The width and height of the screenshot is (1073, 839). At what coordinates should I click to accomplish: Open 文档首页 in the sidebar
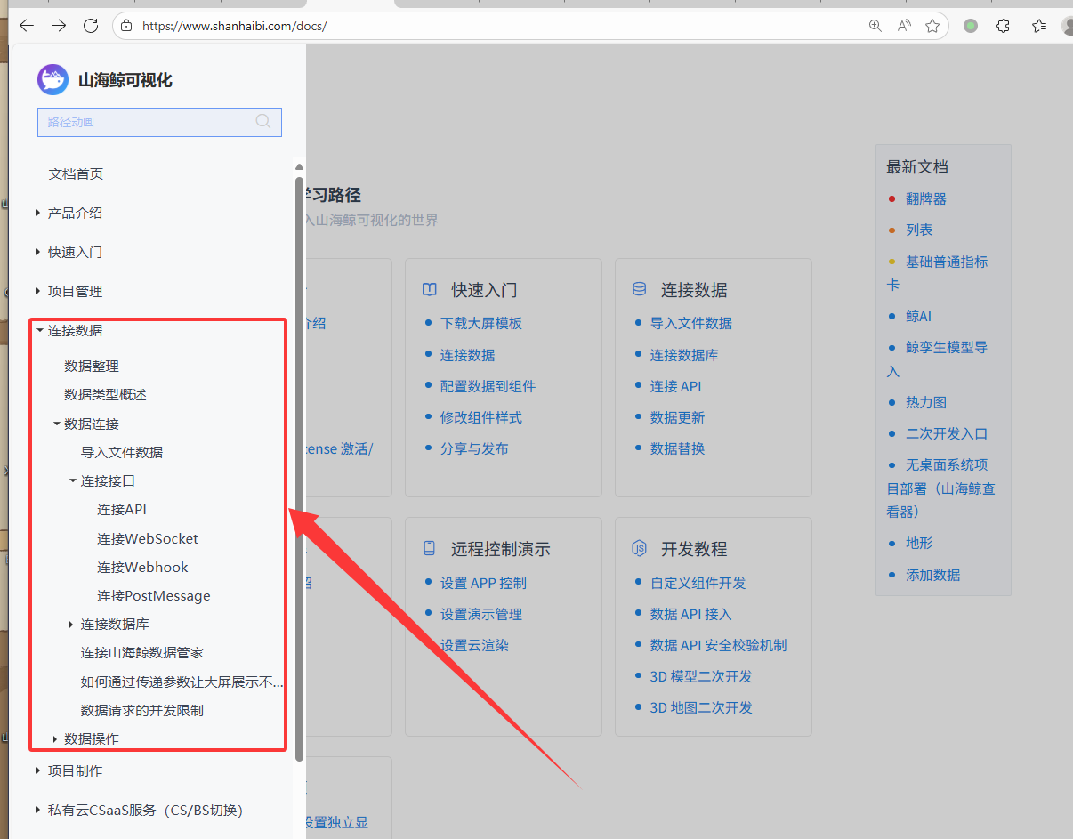(76, 173)
